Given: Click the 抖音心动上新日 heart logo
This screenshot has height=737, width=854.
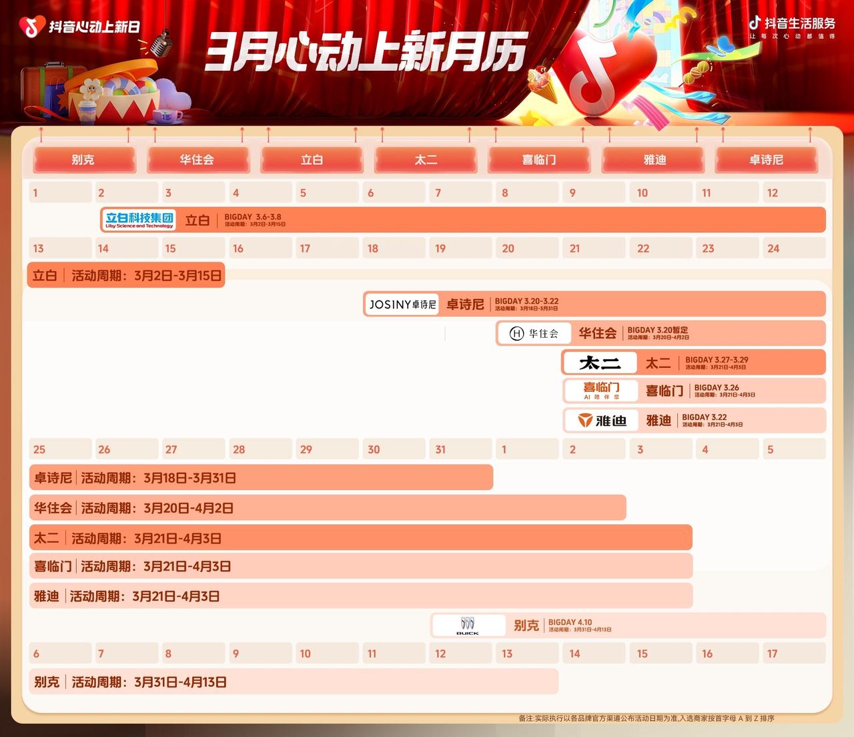Looking at the screenshot, I should 31,27.
